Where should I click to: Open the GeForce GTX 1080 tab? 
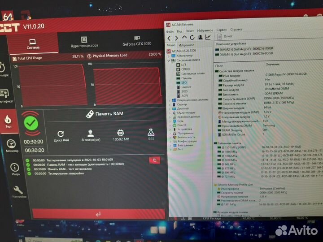[x=137, y=41]
